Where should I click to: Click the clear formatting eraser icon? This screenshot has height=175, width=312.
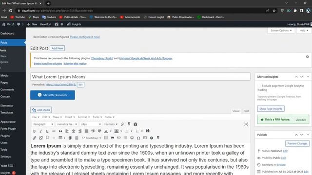point(122,124)
